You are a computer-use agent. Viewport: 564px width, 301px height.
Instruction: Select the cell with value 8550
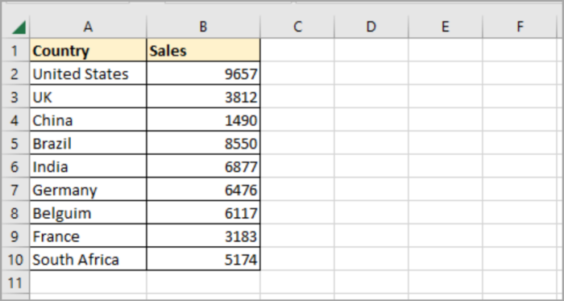[203, 143]
